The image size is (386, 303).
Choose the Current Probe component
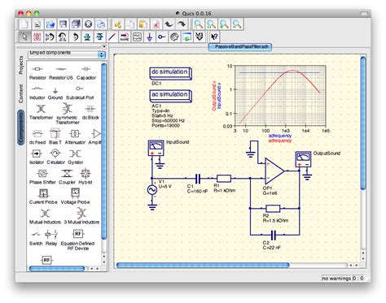click(x=43, y=197)
